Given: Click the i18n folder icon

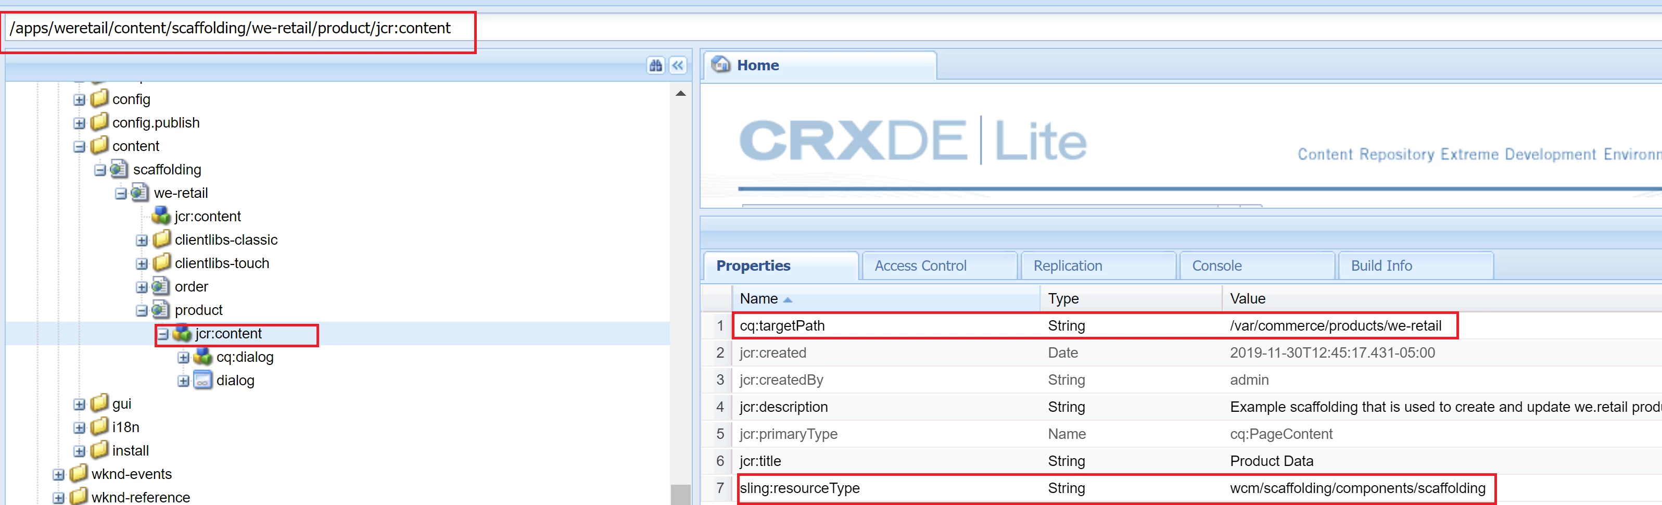Looking at the screenshot, I should point(99,426).
